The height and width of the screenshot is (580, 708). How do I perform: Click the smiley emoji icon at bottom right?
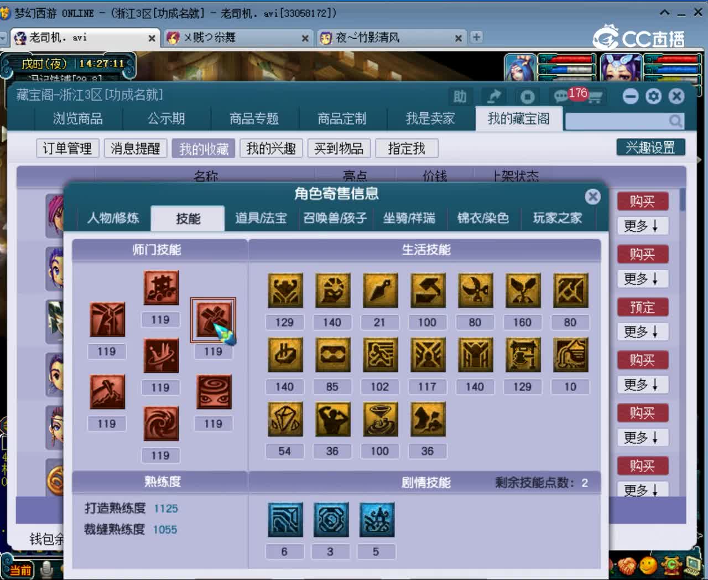pyautogui.click(x=648, y=566)
